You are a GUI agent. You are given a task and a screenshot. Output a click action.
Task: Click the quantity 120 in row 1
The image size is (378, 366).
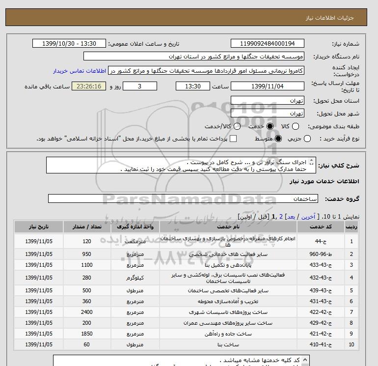click(x=87, y=241)
